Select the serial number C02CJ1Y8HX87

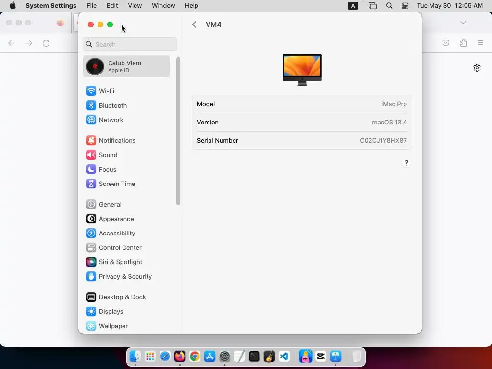coord(383,141)
